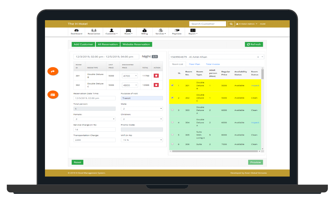Viewport: 335px width, 205px height.
Task: Open the Reservation bed icon
Action: tap(94, 30)
